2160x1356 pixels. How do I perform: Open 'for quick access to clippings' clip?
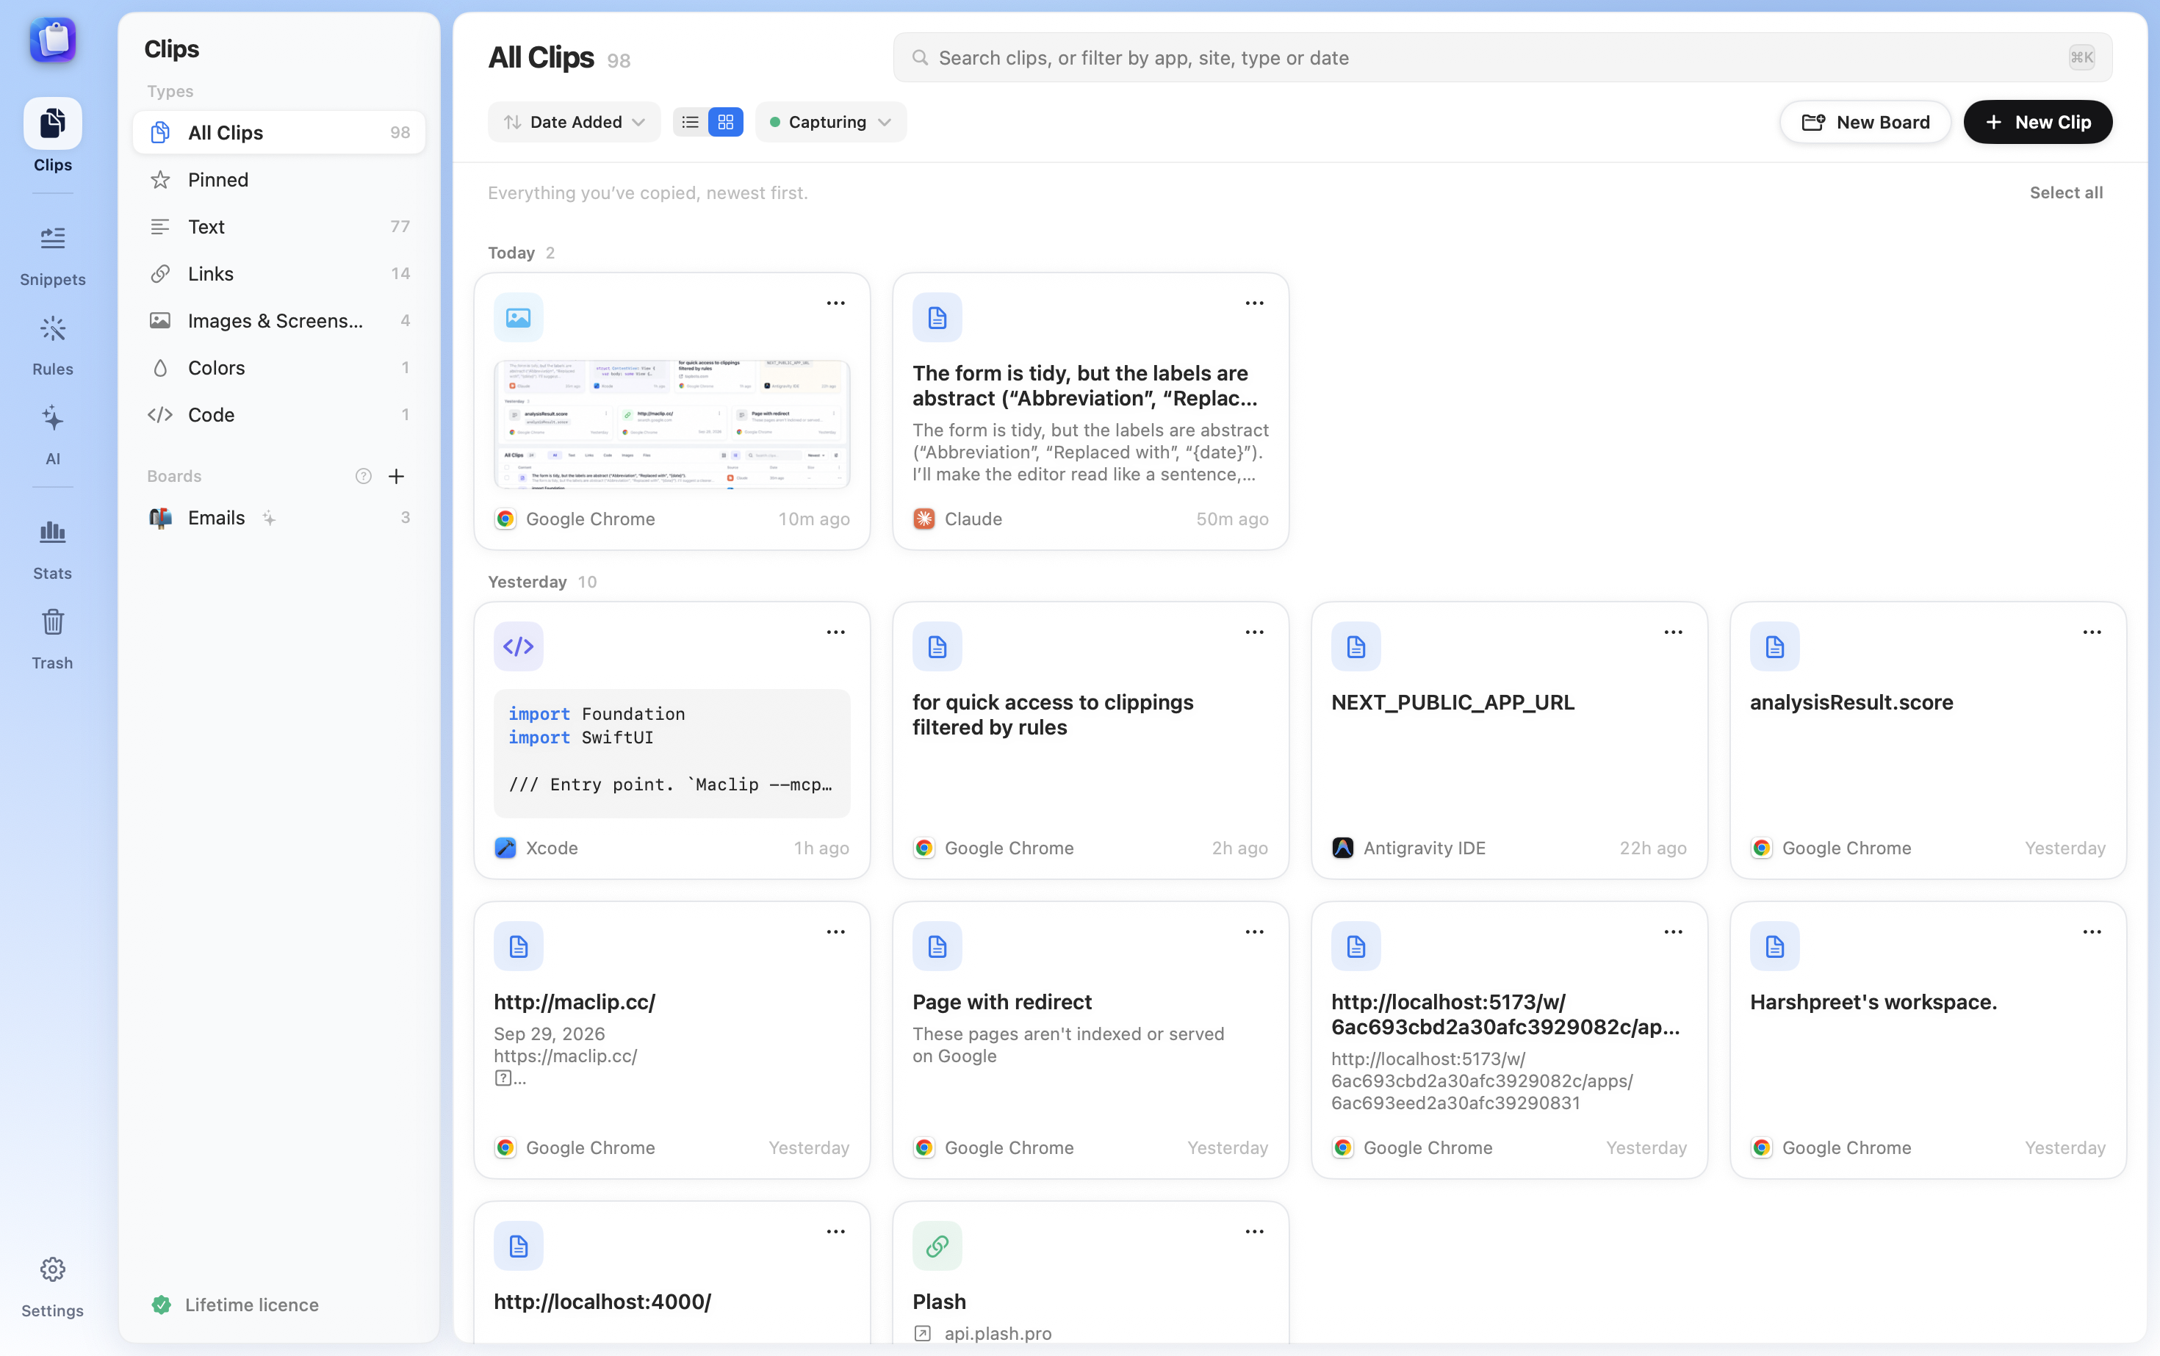[x=1091, y=740]
